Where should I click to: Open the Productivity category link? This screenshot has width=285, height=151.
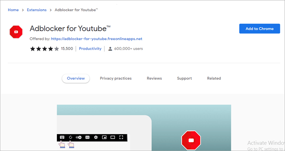pyautogui.click(x=90, y=49)
